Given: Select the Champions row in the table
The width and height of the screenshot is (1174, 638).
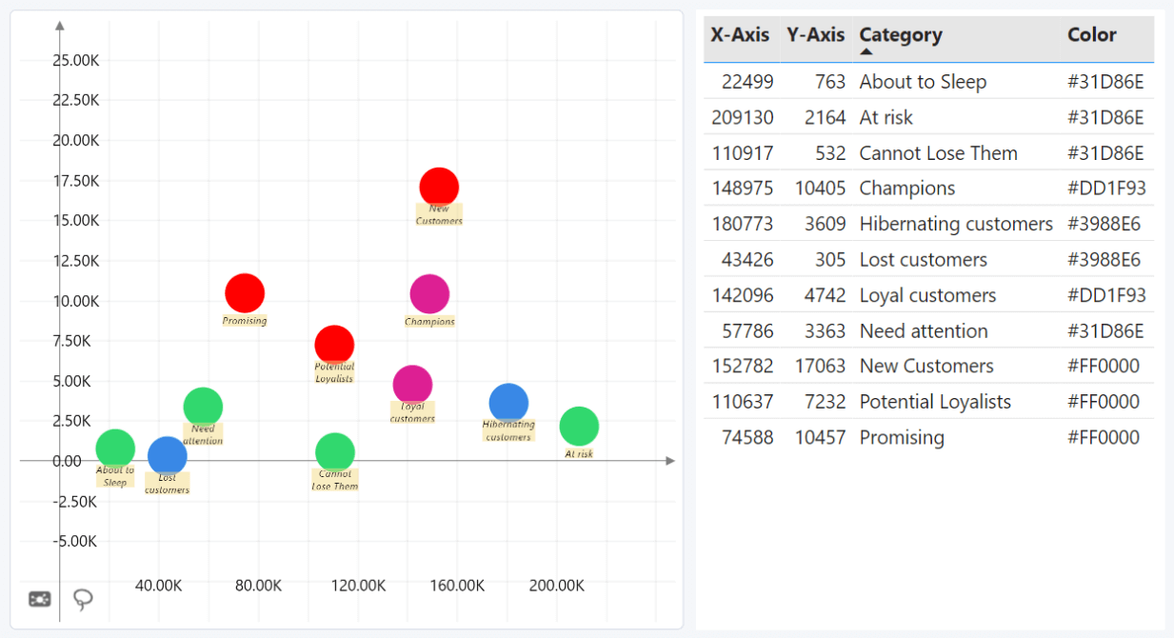Looking at the screenshot, I should [906, 189].
